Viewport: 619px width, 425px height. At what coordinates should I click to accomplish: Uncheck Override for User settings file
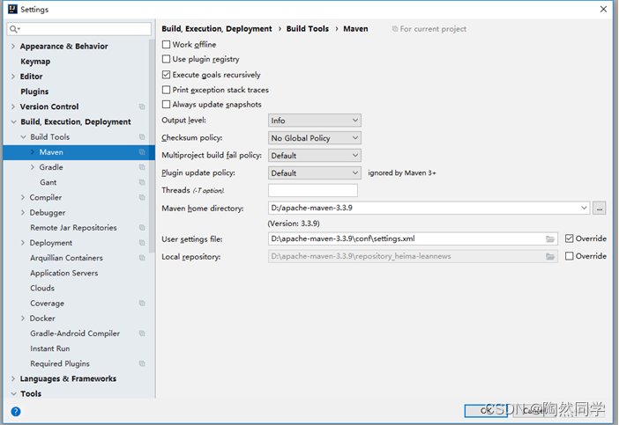(x=569, y=238)
